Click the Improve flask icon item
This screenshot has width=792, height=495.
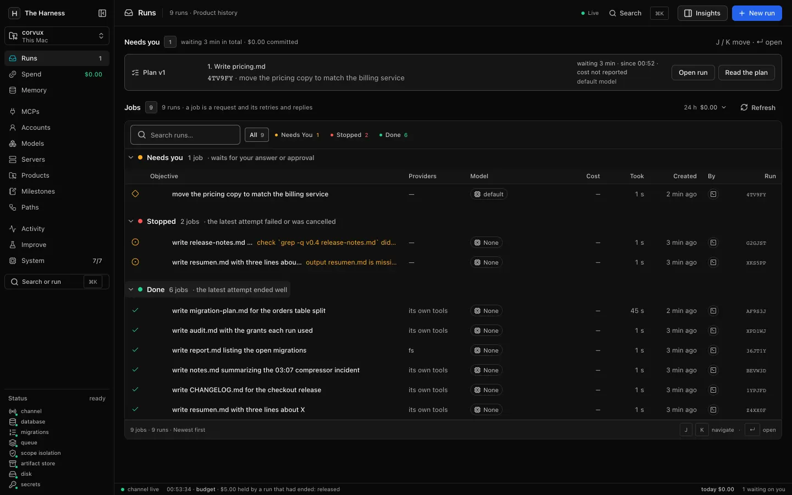[x=13, y=245]
